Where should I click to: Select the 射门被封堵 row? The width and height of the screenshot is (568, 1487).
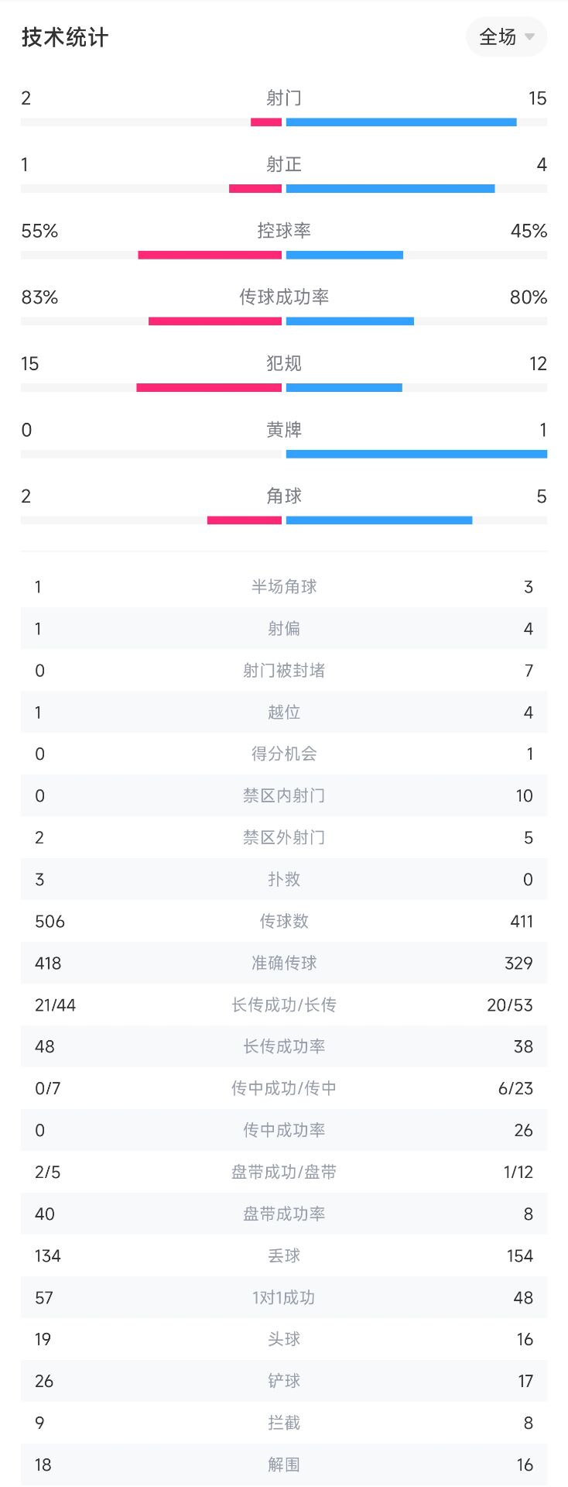284,671
